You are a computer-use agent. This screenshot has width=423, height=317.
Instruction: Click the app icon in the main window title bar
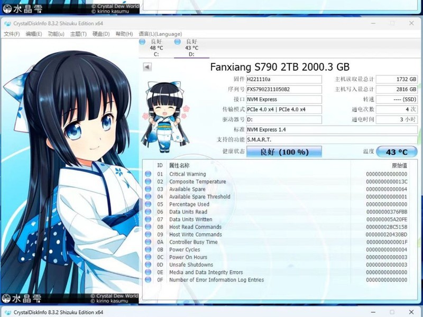[7, 23]
